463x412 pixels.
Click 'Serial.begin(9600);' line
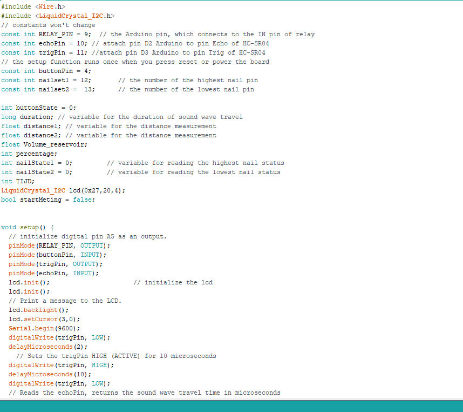pyautogui.click(x=44, y=328)
